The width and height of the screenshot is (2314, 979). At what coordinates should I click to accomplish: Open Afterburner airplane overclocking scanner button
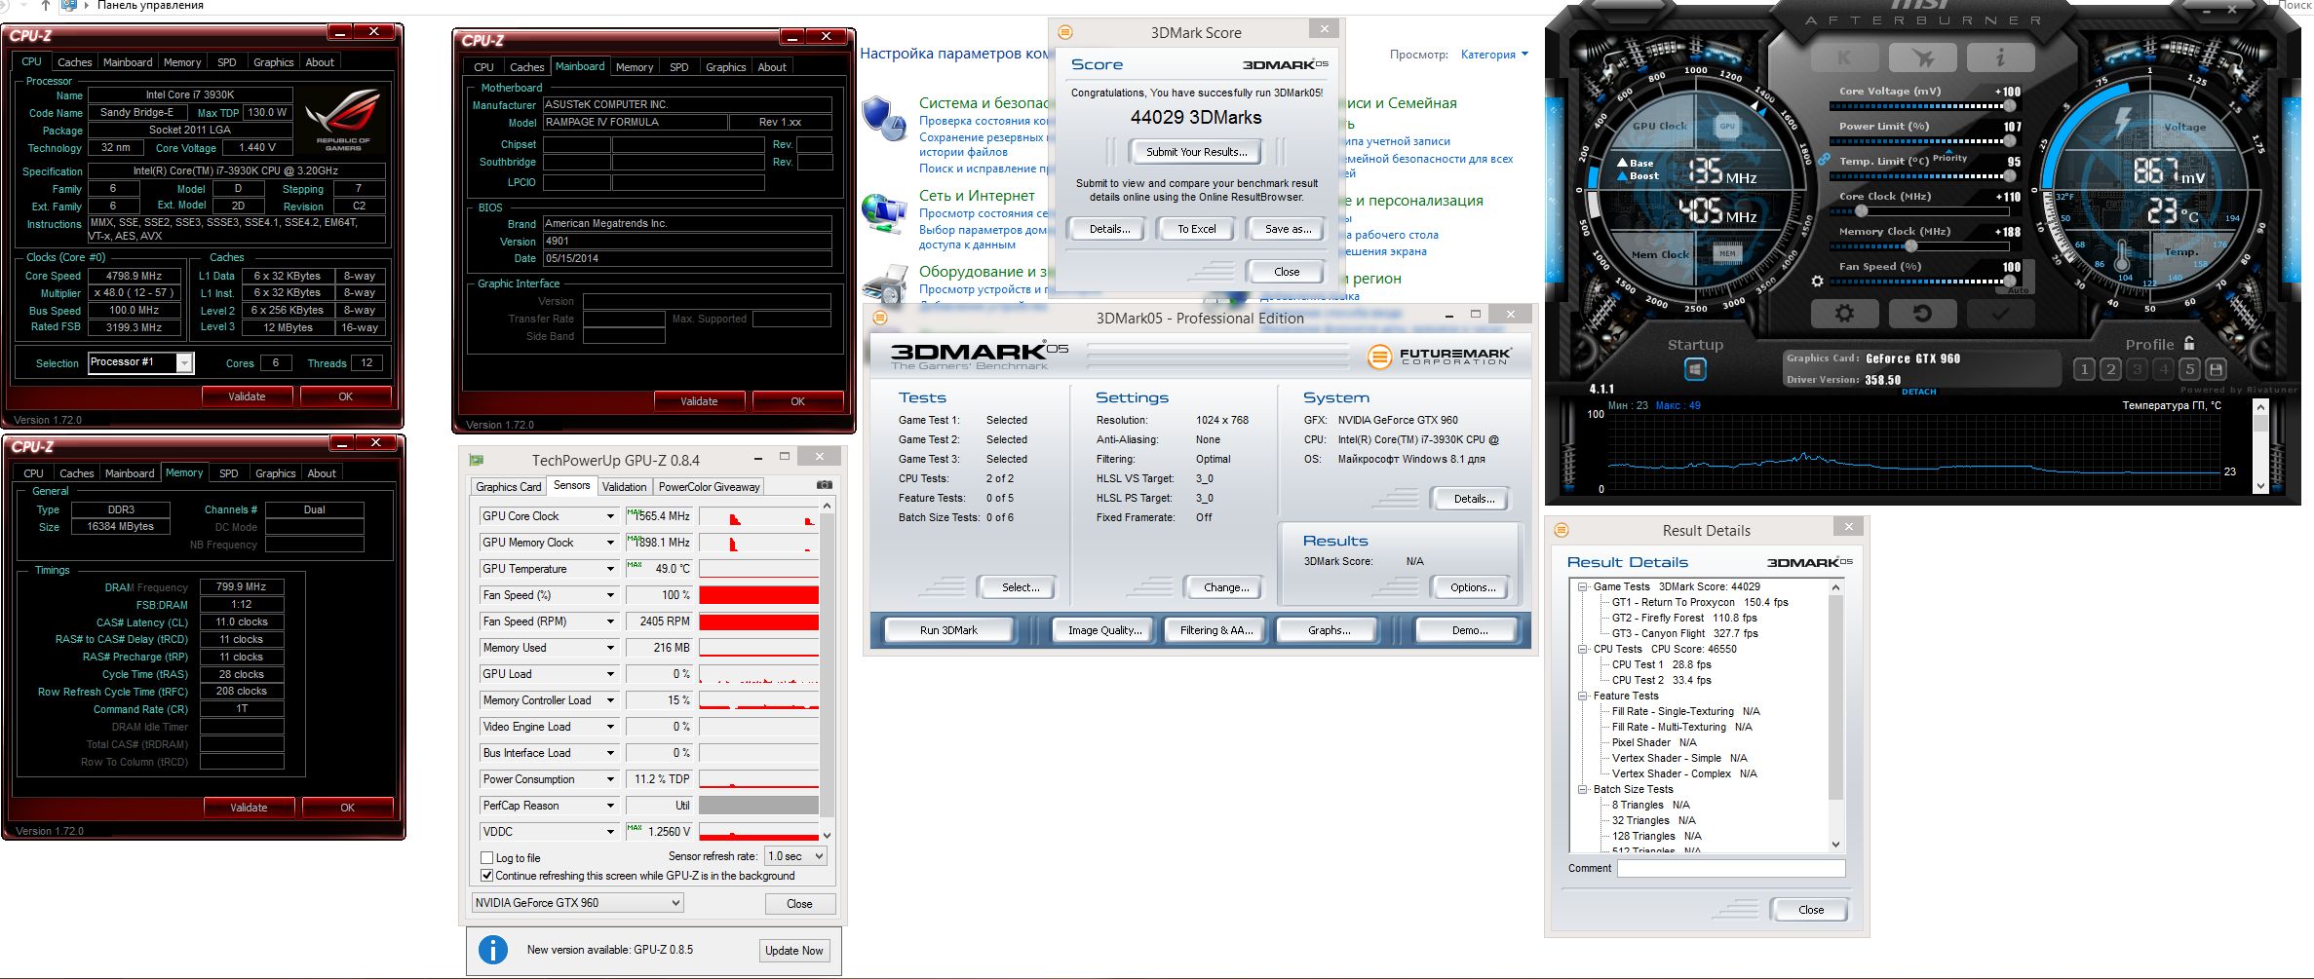coord(1921,56)
